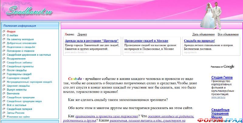Viewport: 243px width, 123px height.
Task: Open Свадебная галерея
Action: pyautogui.click(x=19, y=109)
